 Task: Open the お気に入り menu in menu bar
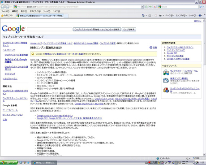coord(35,11)
